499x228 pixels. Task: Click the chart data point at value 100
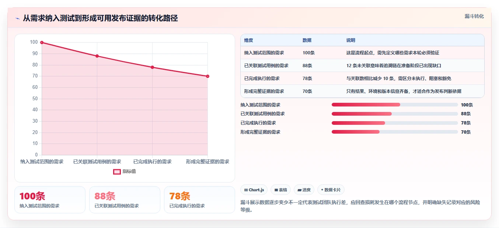pos(42,43)
